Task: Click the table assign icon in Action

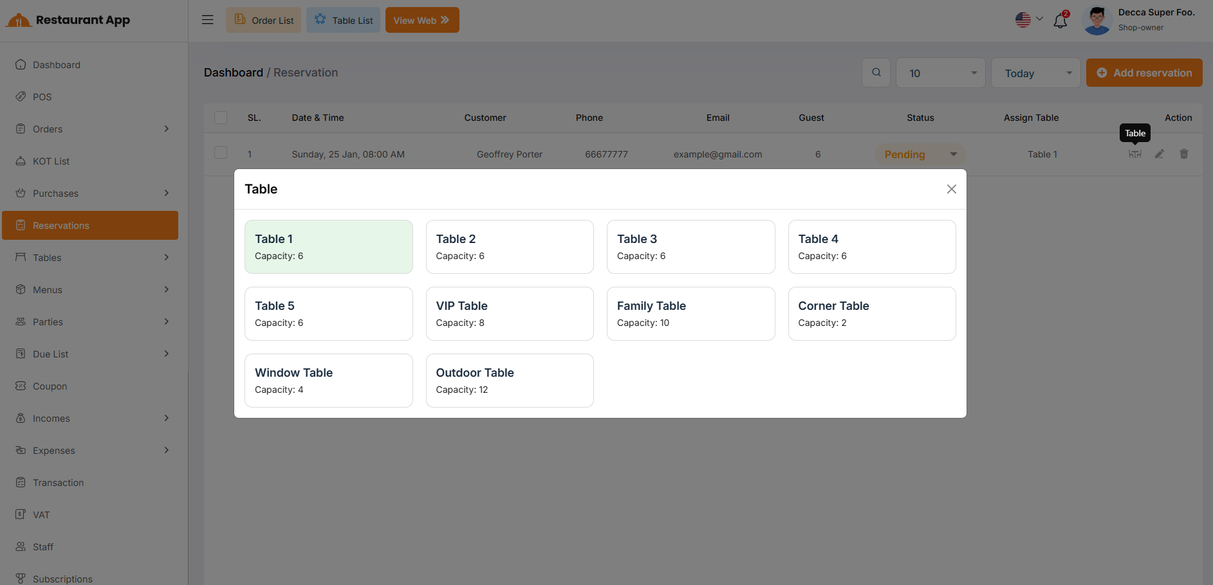Action: point(1134,154)
